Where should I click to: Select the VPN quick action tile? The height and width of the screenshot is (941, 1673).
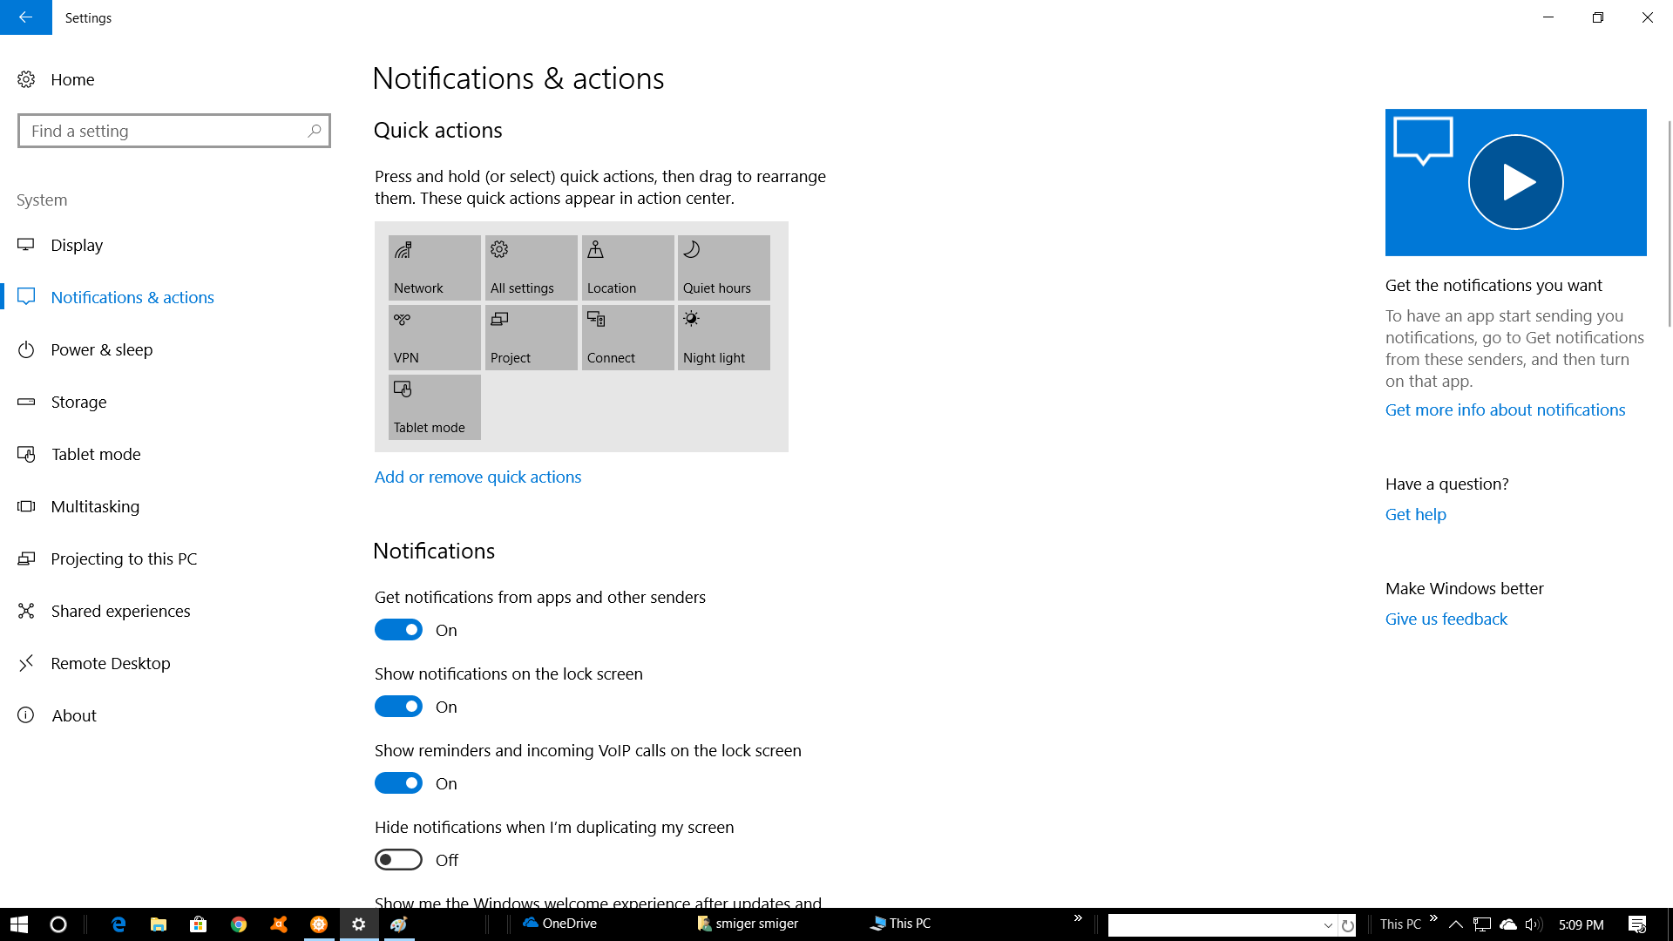(434, 337)
